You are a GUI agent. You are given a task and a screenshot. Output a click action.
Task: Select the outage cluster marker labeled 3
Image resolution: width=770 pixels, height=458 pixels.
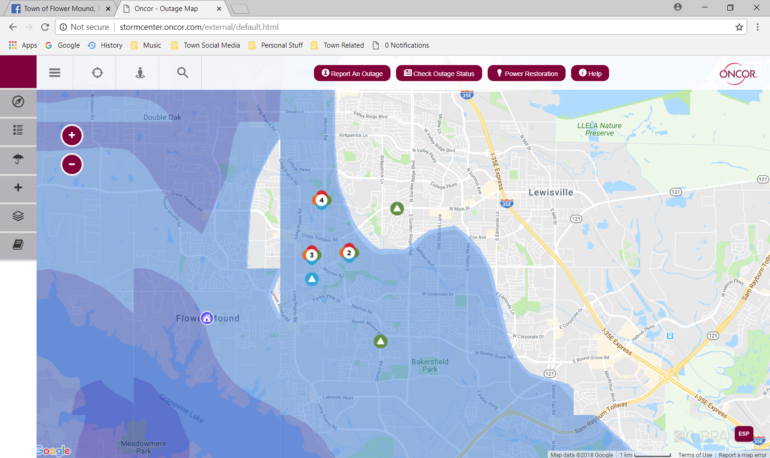(312, 255)
